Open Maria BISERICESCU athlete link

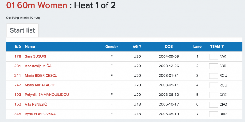click(x=41, y=76)
